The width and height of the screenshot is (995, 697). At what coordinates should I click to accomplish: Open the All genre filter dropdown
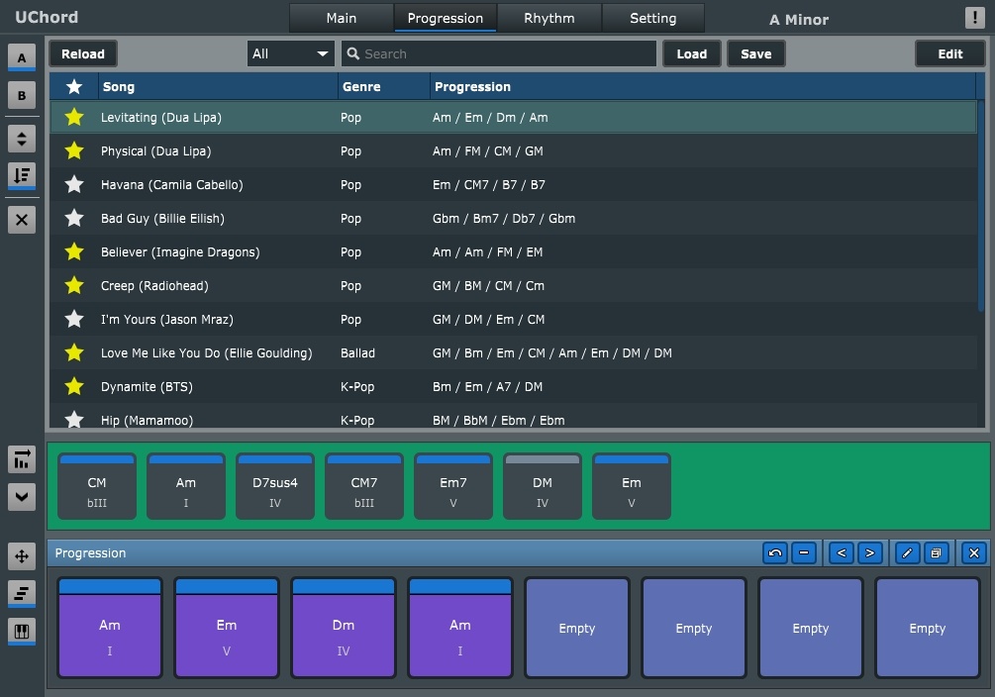coord(290,53)
